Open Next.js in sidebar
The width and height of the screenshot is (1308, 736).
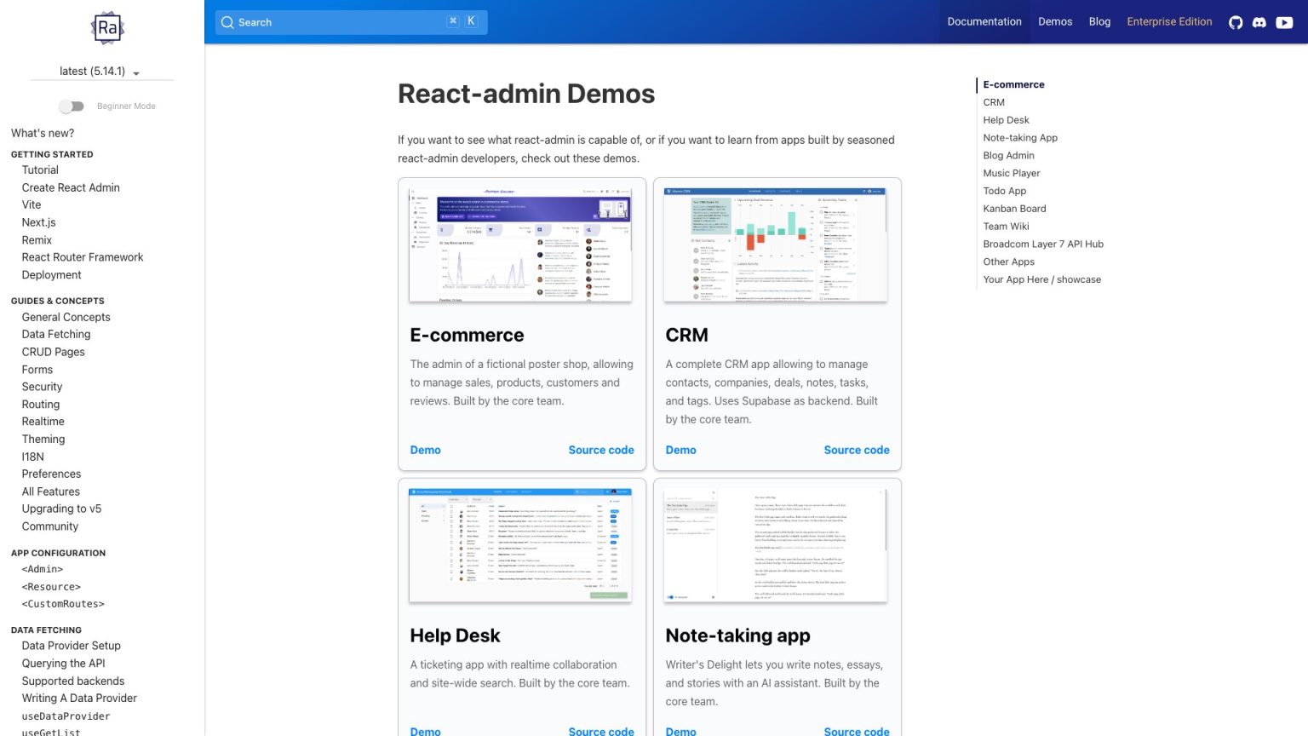[38, 222]
